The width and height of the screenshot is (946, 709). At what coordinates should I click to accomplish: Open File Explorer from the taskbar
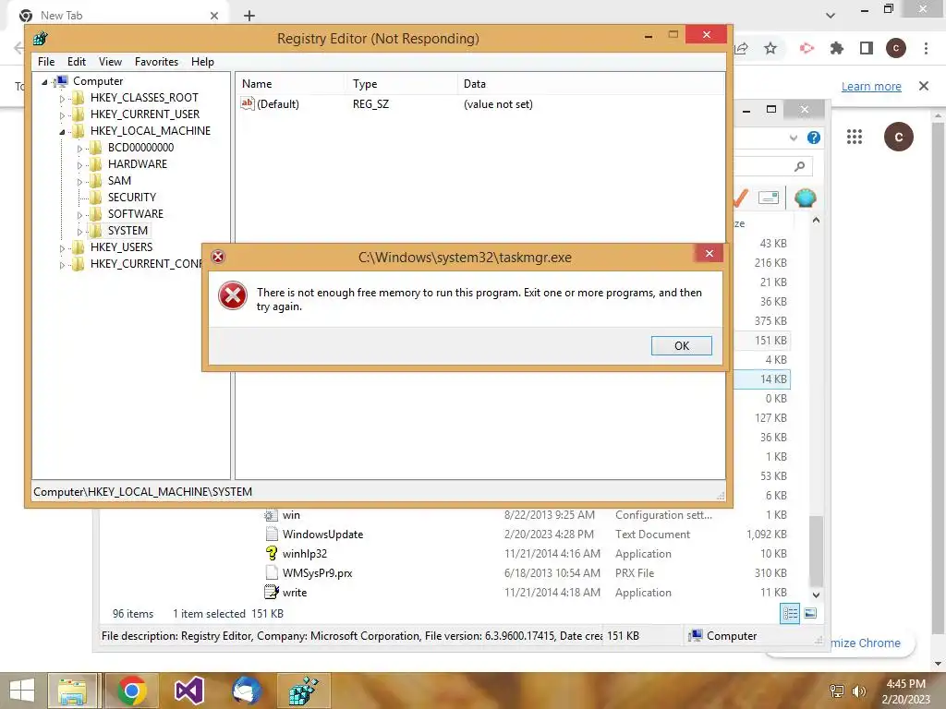tap(72, 691)
